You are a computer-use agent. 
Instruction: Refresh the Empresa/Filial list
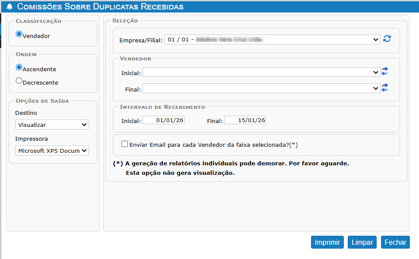coord(387,39)
